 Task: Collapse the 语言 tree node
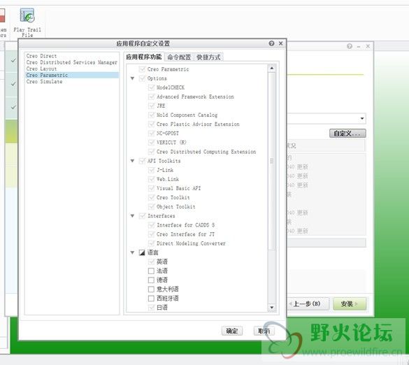(x=133, y=252)
